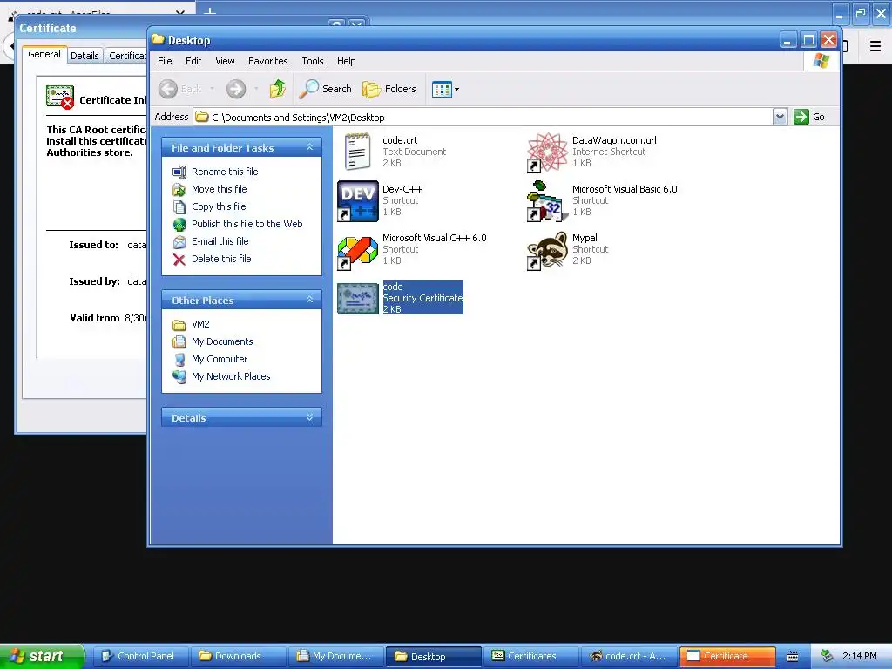Go to My Network Places
This screenshot has width=892, height=669.
[x=231, y=376]
